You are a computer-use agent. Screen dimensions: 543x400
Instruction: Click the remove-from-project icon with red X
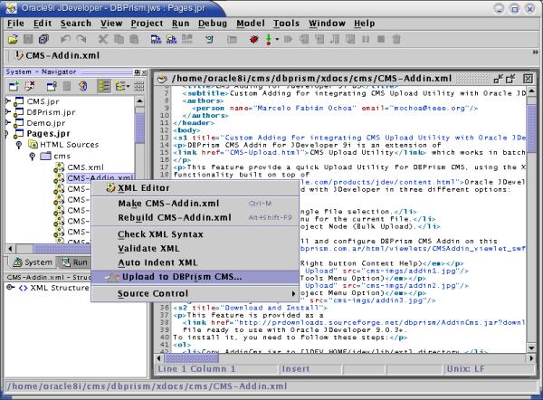(x=30, y=85)
